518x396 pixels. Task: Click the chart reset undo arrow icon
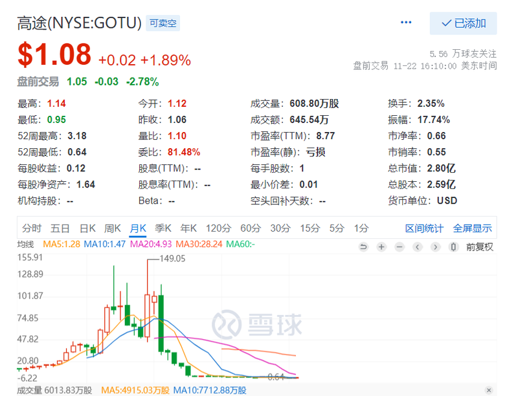click(x=363, y=247)
